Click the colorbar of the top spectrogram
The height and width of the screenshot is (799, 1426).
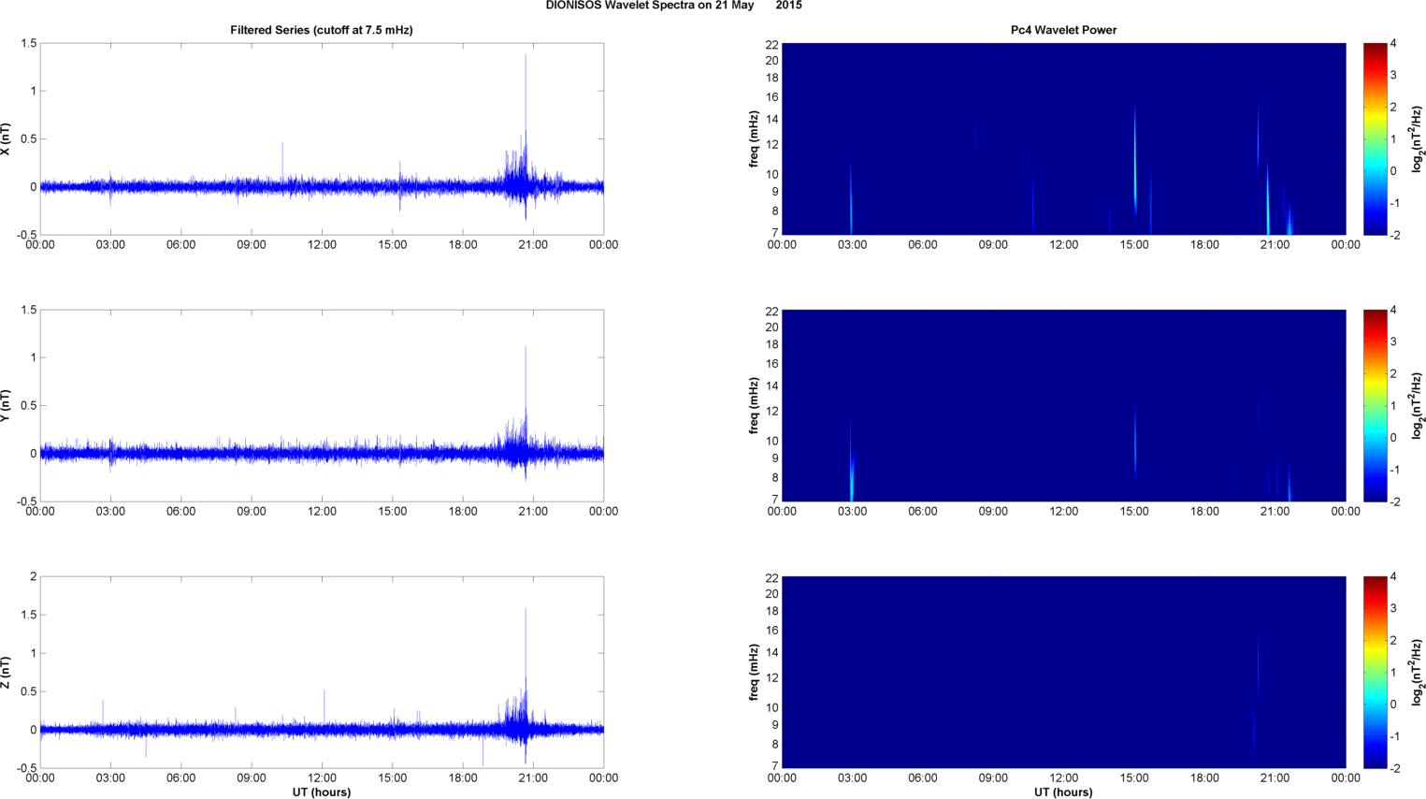(1375, 139)
